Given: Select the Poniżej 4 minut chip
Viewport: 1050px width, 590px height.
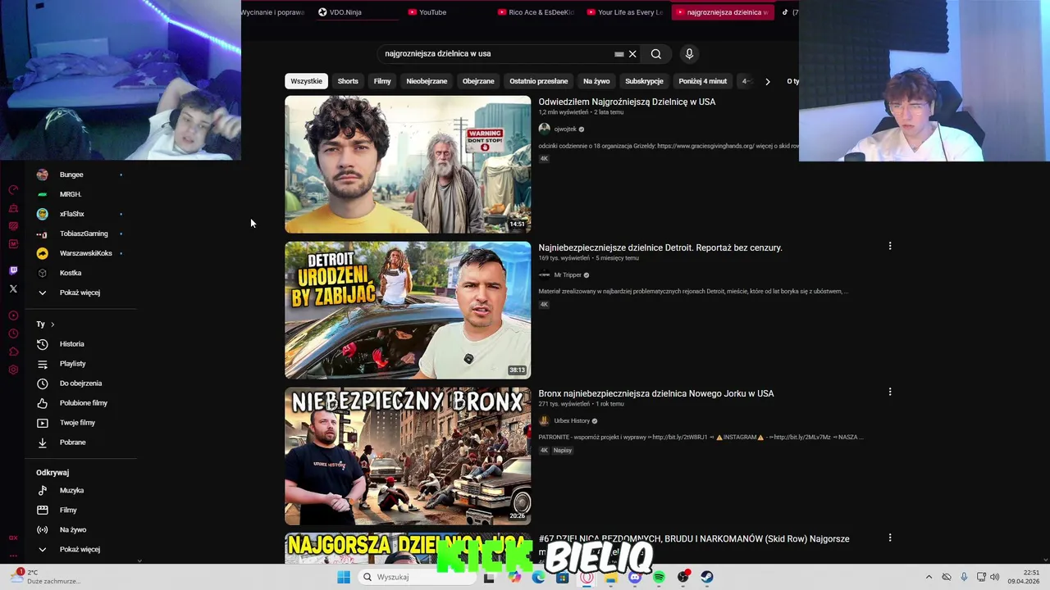Looking at the screenshot, I should (703, 81).
